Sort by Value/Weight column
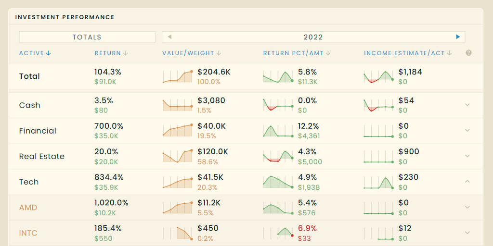 point(191,53)
